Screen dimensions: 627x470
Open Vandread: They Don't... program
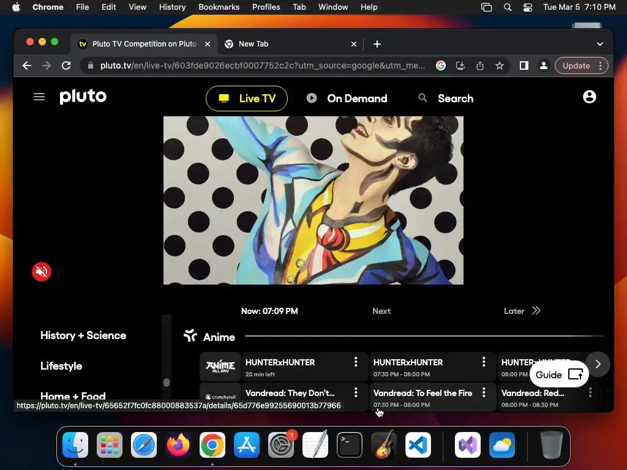click(x=305, y=397)
